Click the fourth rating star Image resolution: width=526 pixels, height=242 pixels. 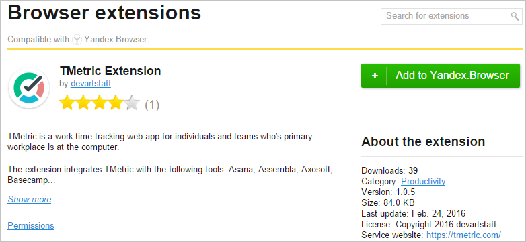pyautogui.click(x=116, y=103)
